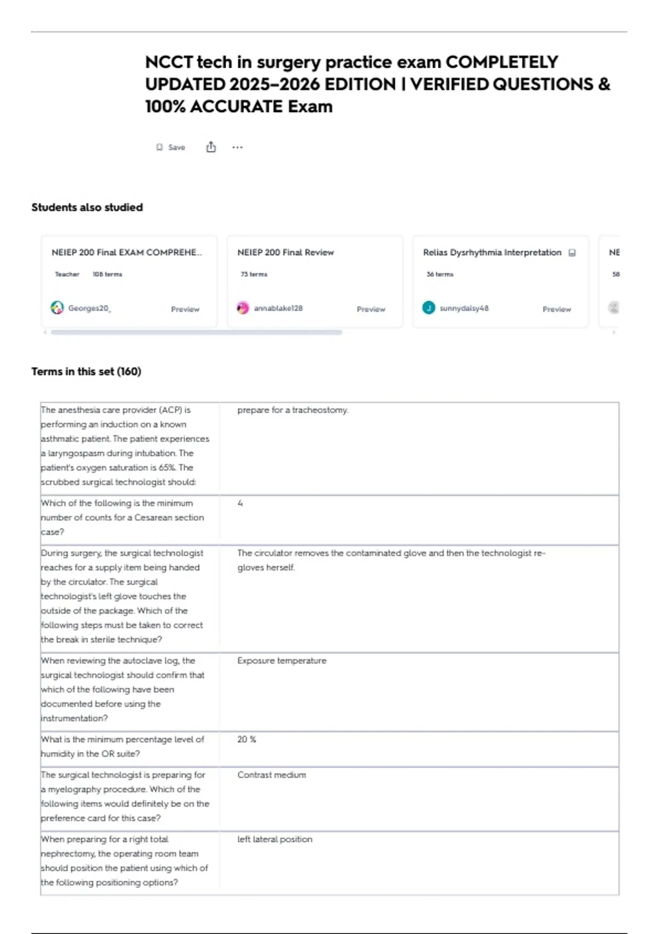Click the 'prepare for a tracheostomy' answer cell

(x=293, y=410)
